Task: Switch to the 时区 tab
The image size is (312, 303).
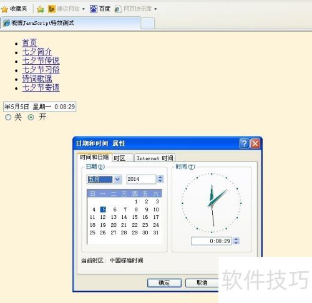Action: 122,158
